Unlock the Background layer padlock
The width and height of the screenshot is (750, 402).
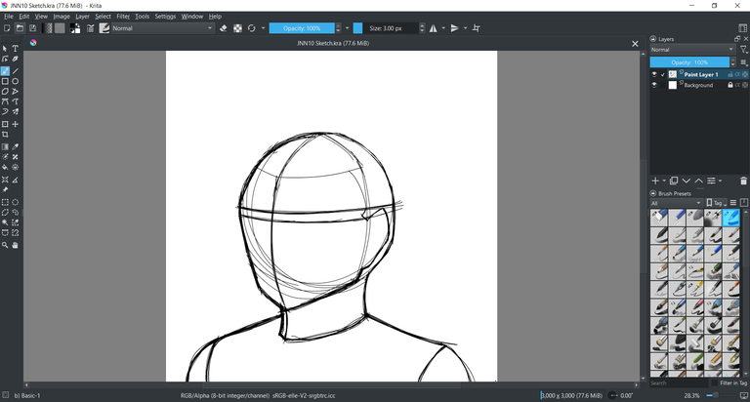(730, 85)
